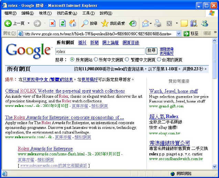The height and width of the screenshot is (178, 219).
Task: Open the 檔案 menu
Action: [x=10, y=13]
